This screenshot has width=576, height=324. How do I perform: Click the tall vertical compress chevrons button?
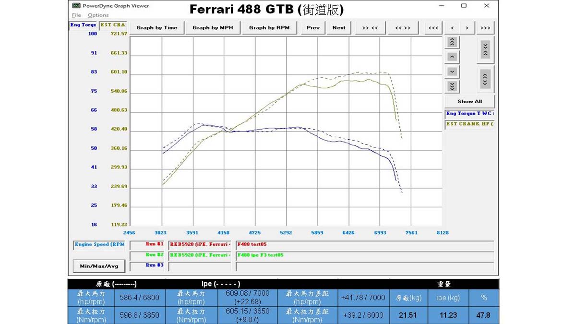(x=485, y=49)
